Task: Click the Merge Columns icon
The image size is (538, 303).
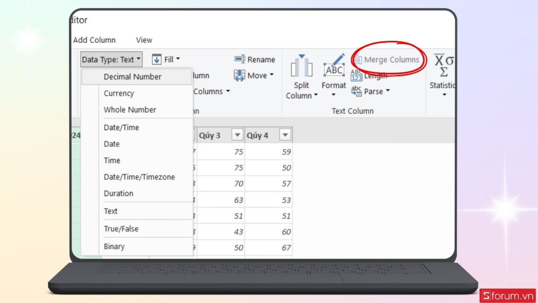Action: point(358,60)
